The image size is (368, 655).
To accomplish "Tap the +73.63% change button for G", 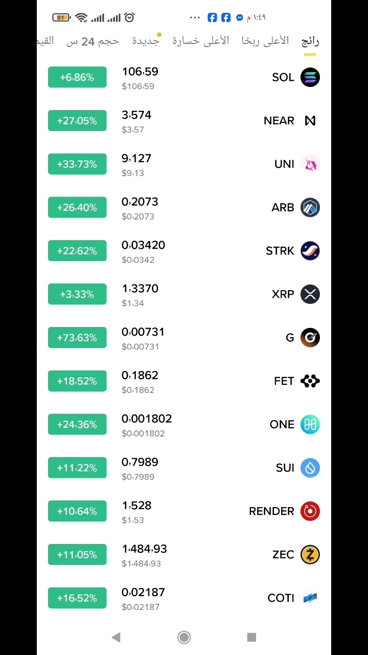I will click(x=77, y=338).
